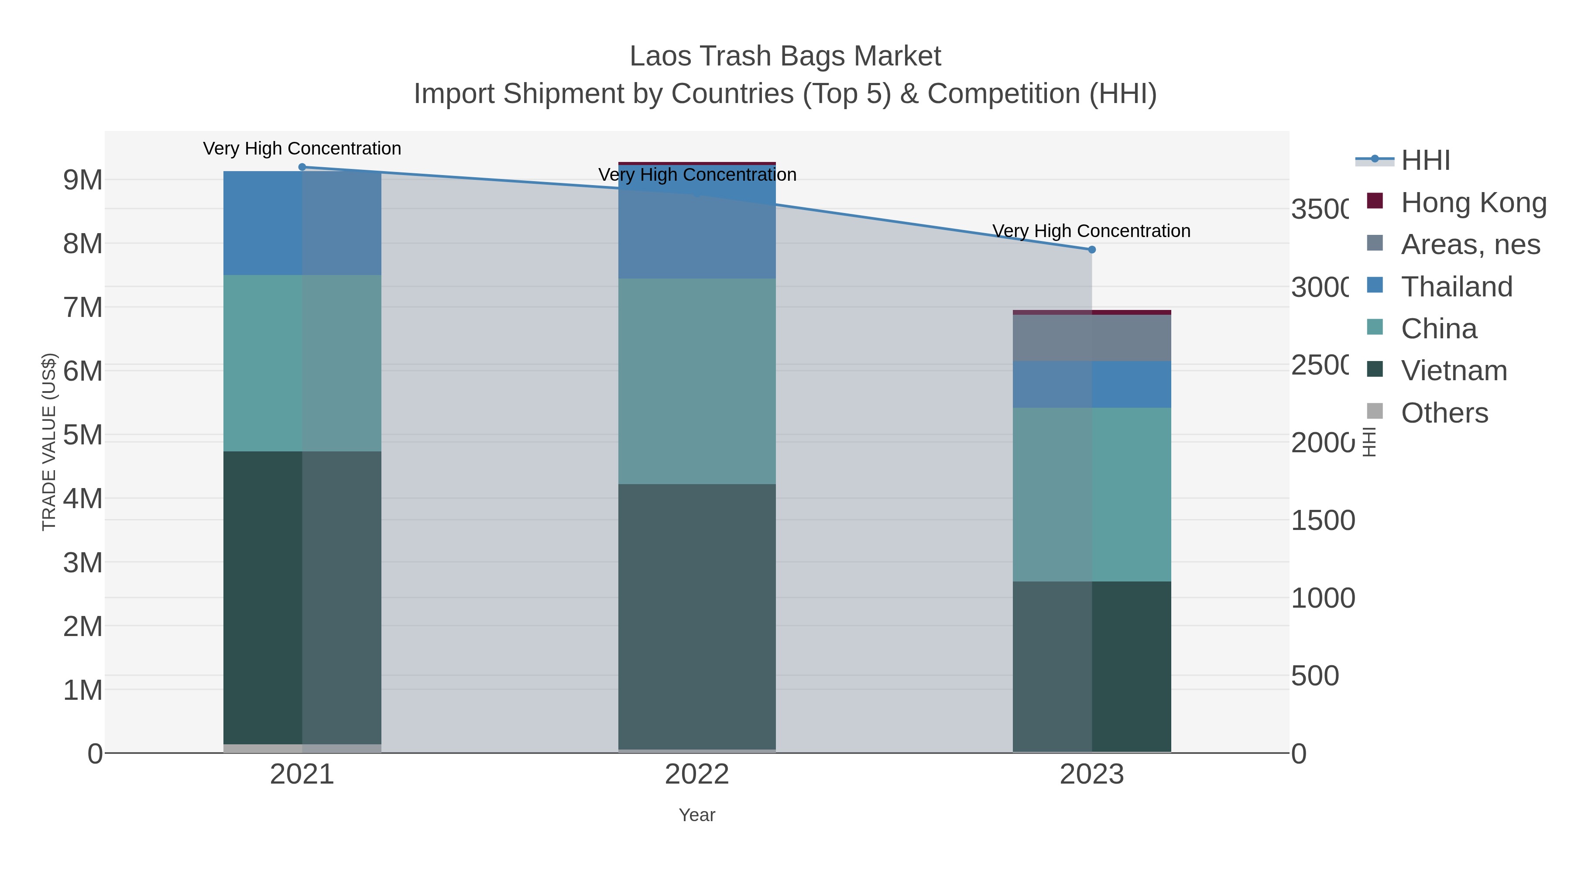Click the 2023 x-axis label
This screenshot has width=1571, height=884.
point(1092,774)
